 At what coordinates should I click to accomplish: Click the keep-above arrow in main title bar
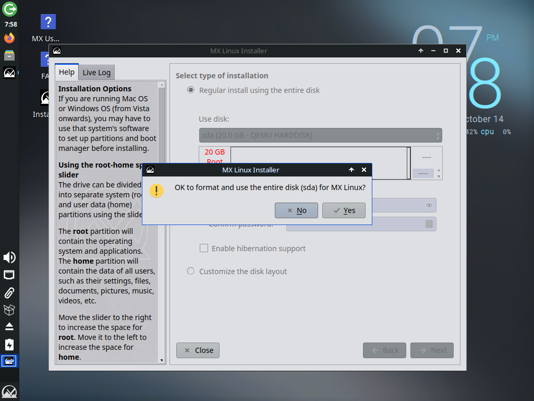(x=421, y=51)
